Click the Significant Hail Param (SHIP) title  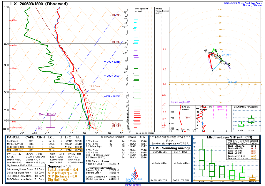coord(246,107)
